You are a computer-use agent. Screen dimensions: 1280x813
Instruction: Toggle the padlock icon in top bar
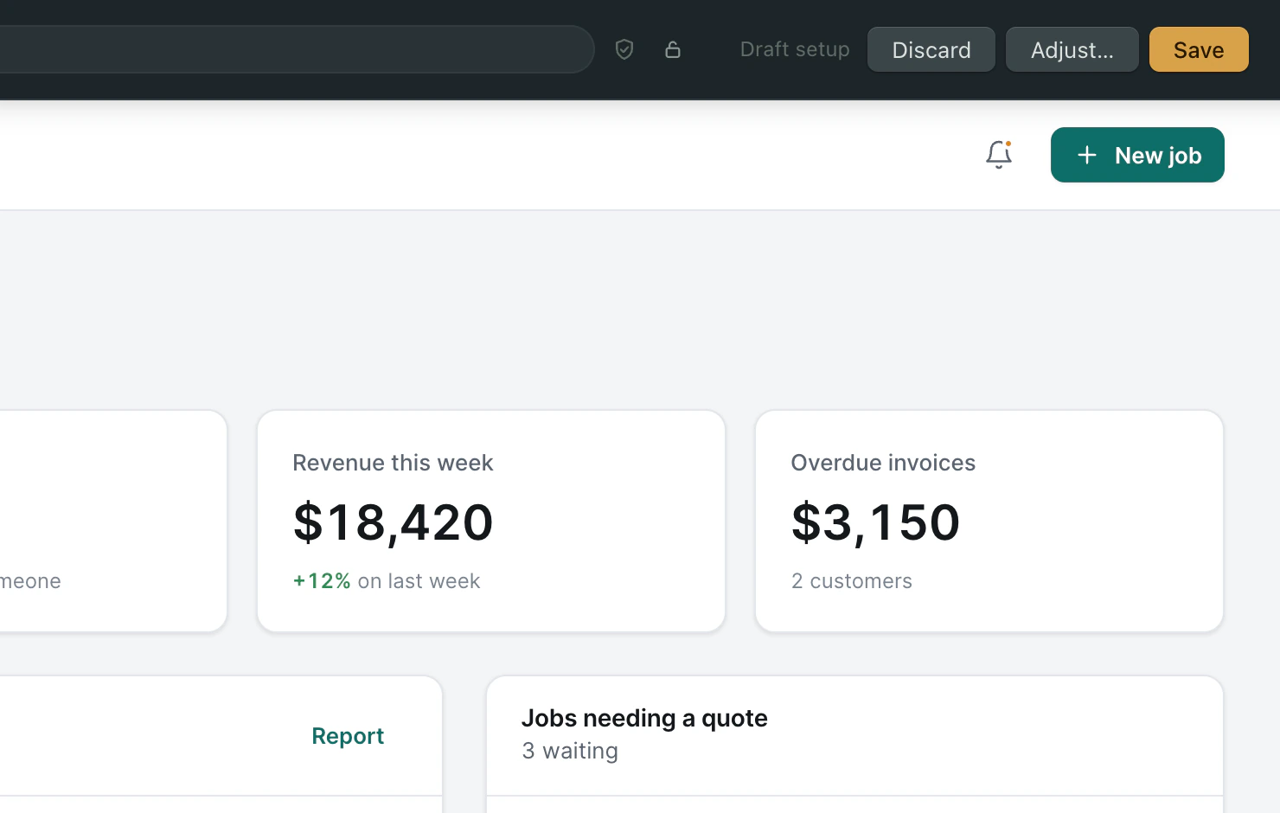click(x=673, y=49)
